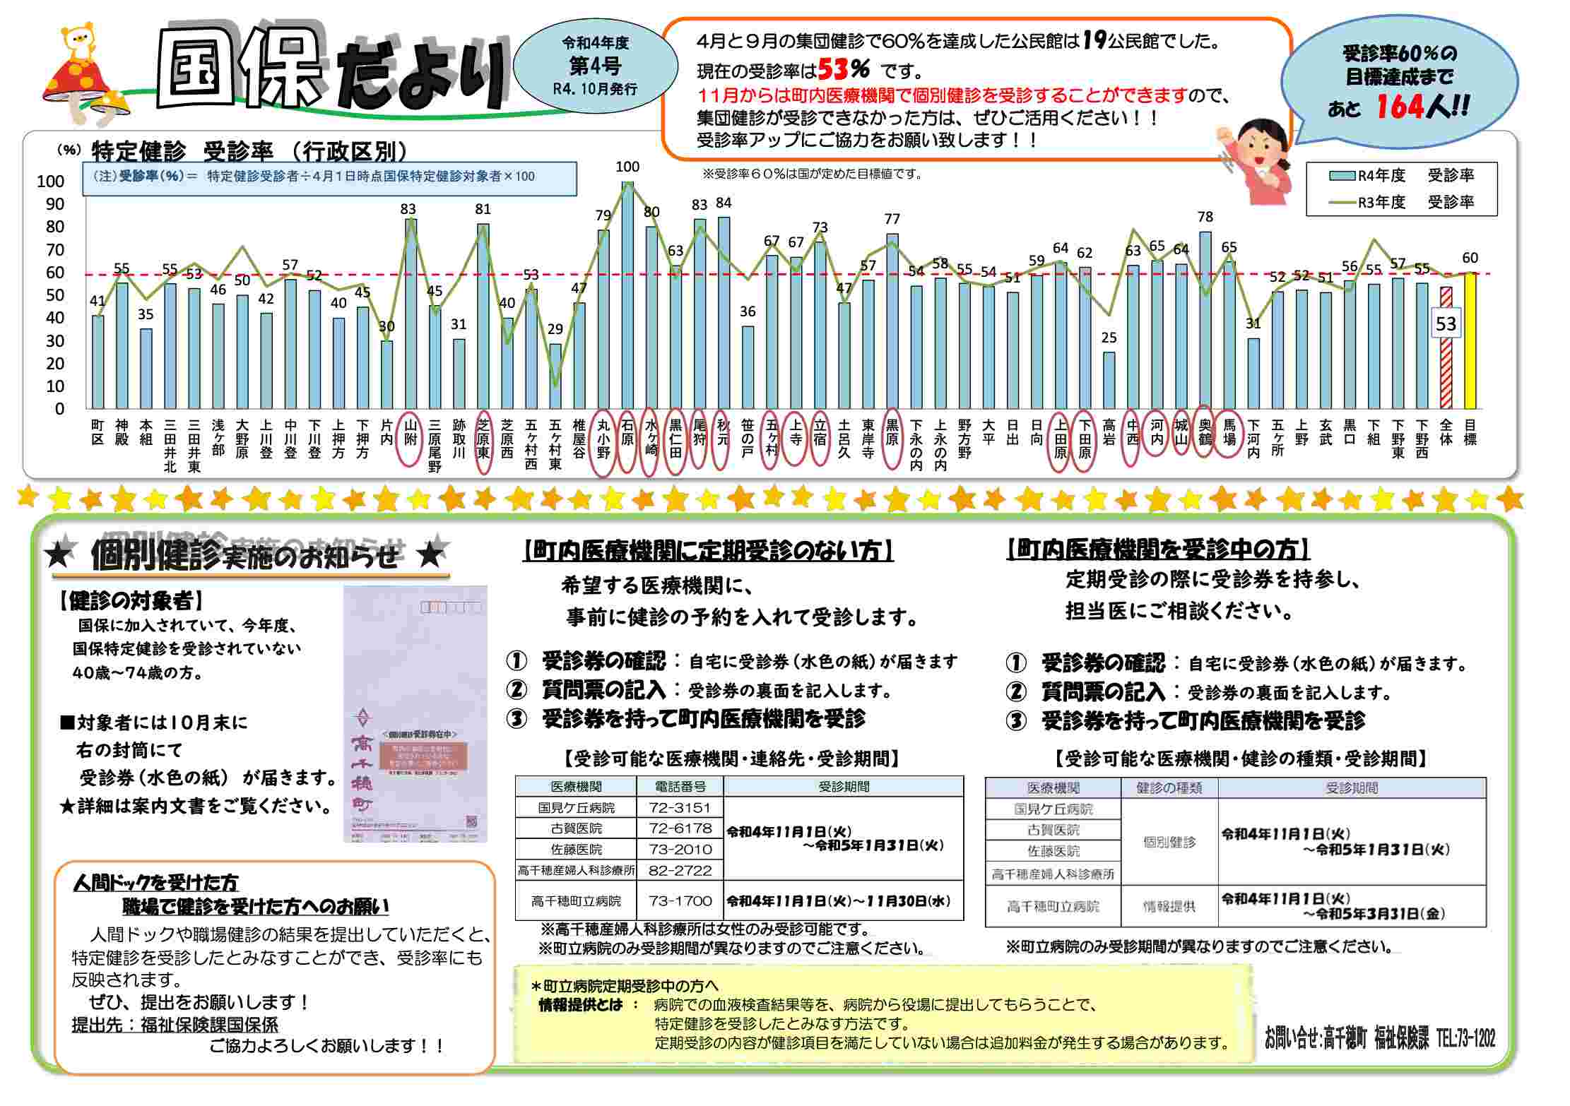Click the tallest bar above 石原

[627, 295]
